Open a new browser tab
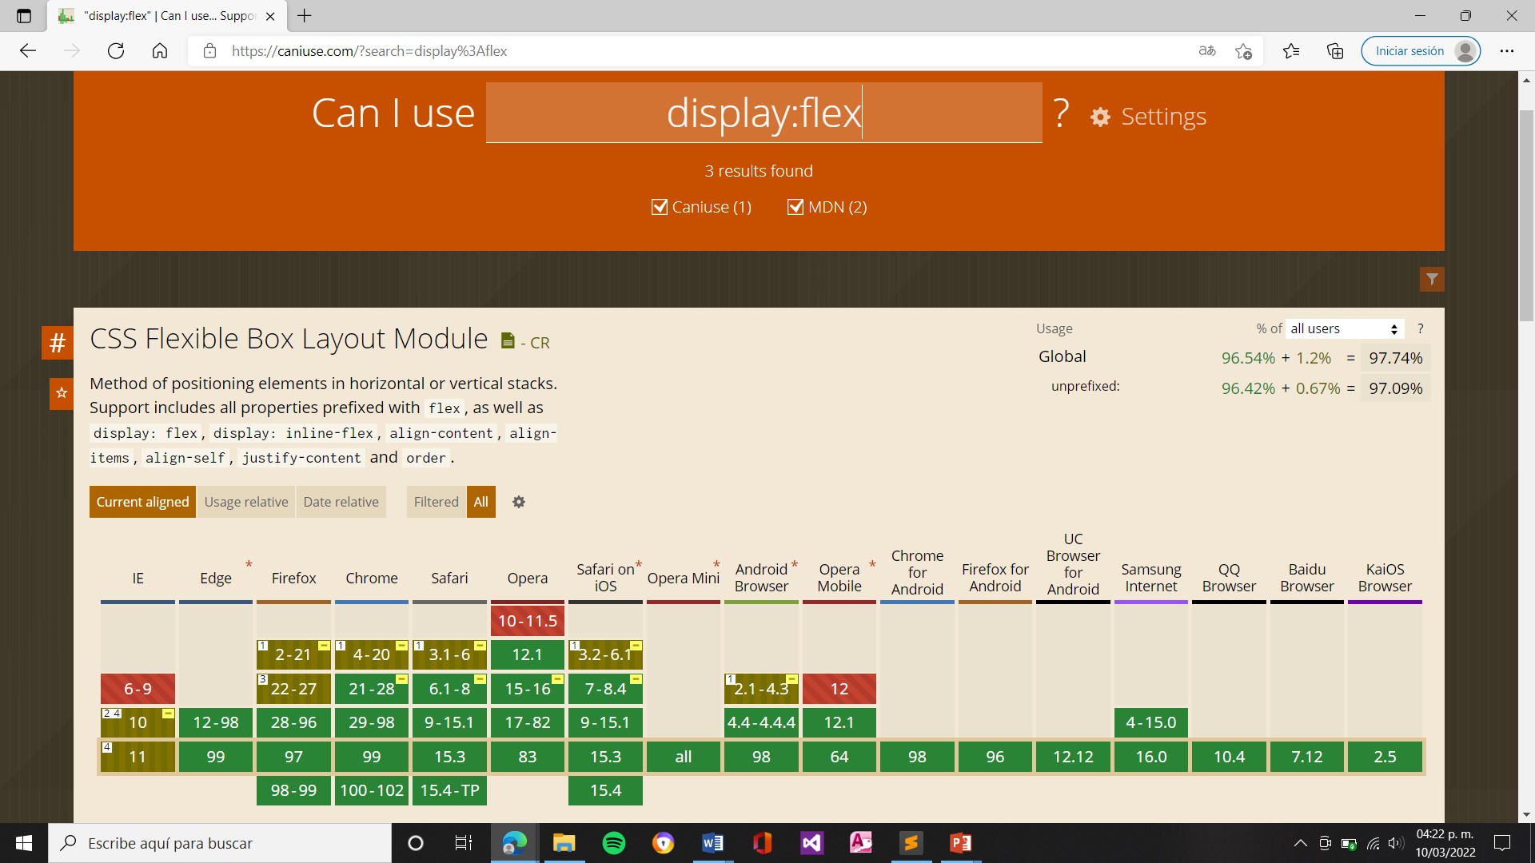Screen dimensions: 1535x863 pyautogui.click(x=305, y=15)
